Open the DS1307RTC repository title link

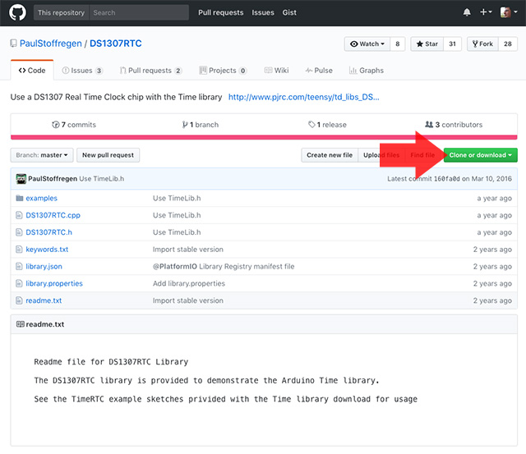tap(116, 44)
